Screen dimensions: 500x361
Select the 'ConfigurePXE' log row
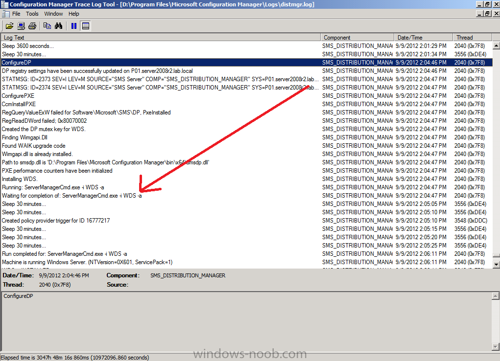[246, 95]
